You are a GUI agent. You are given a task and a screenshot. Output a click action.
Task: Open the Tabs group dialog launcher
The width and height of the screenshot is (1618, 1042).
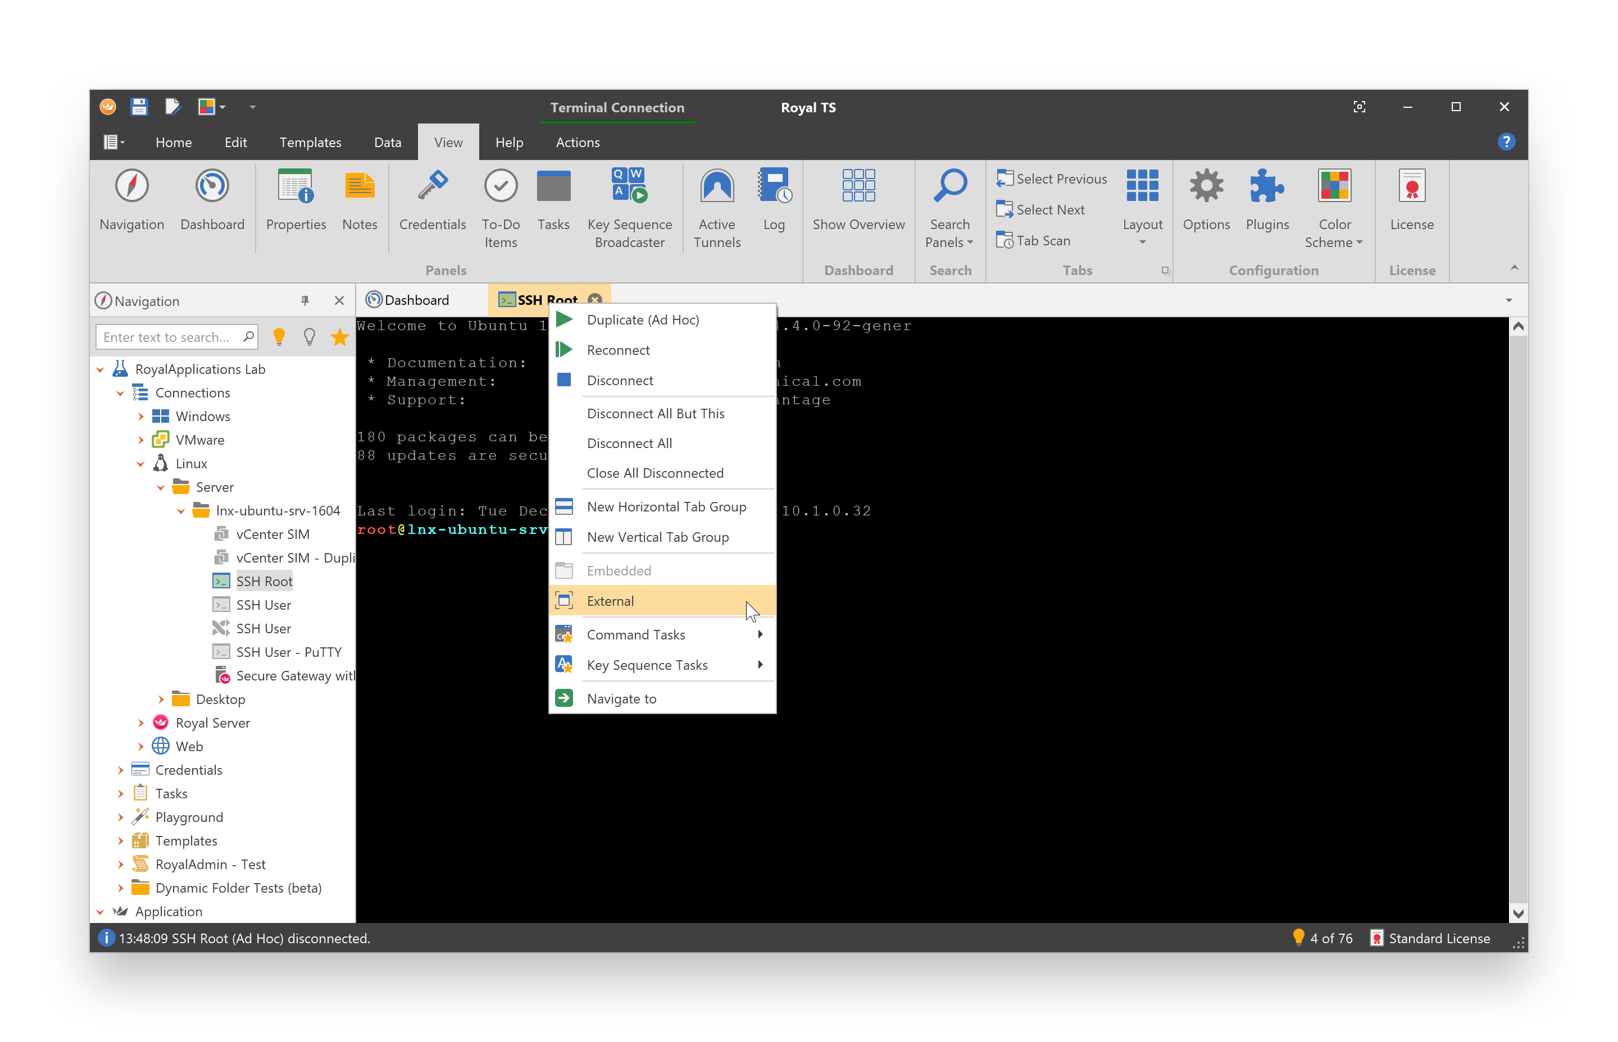(1165, 271)
